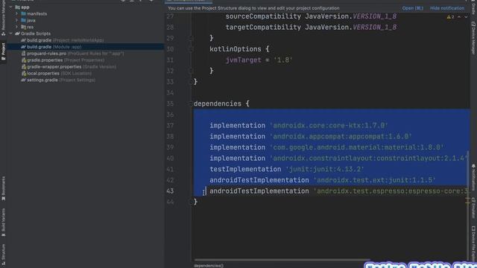Click the sourceCompatibility line

coord(312,16)
